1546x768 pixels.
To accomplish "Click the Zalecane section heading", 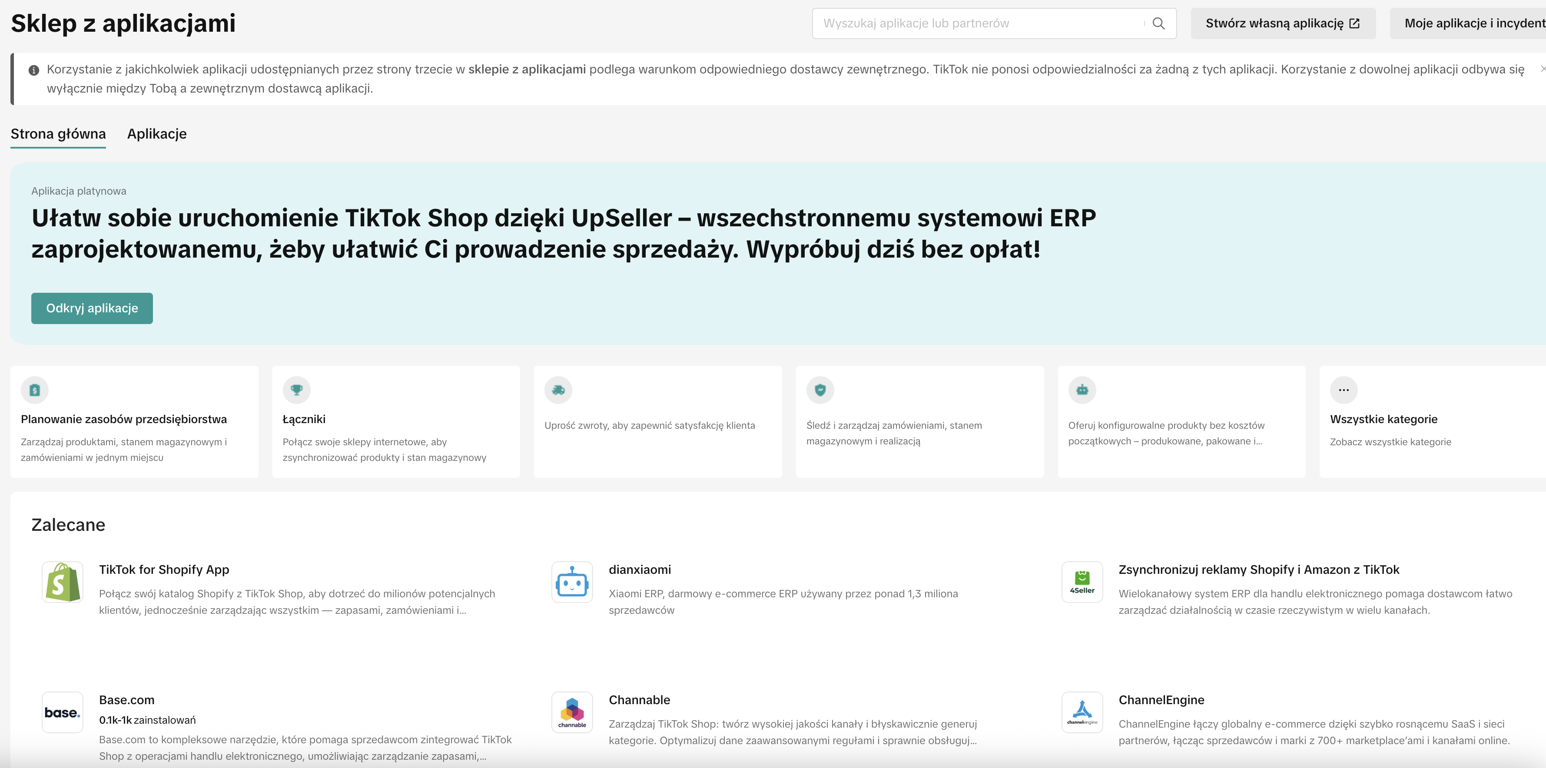I will coord(68,525).
